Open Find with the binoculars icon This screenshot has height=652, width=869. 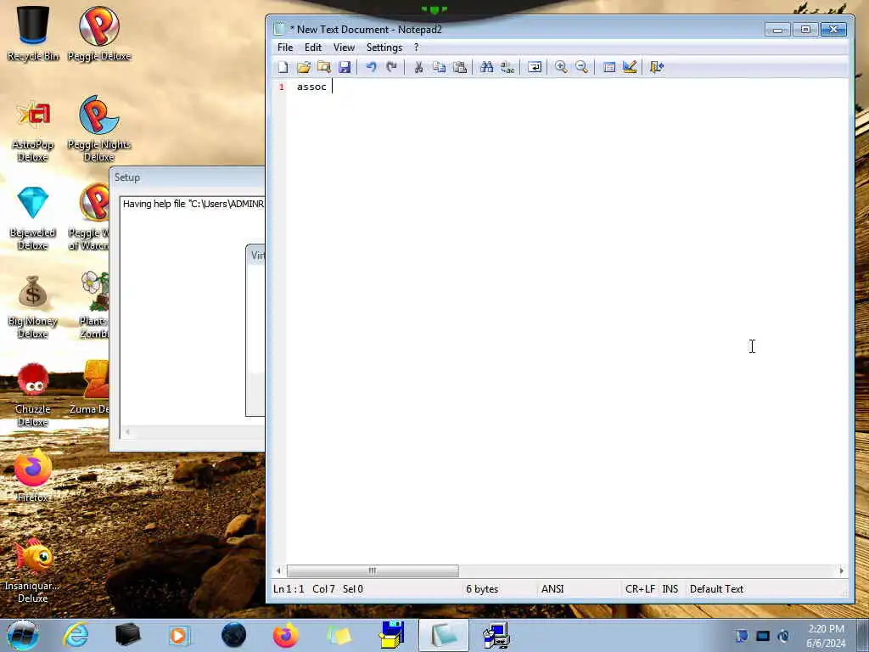pos(486,67)
